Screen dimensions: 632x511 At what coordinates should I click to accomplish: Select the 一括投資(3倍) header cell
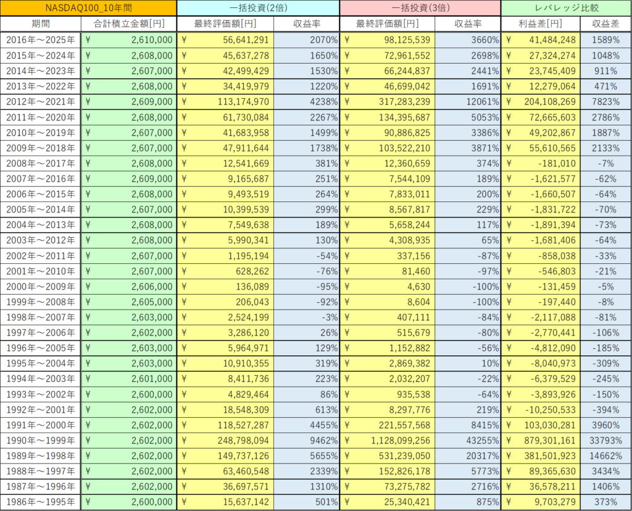click(x=420, y=8)
